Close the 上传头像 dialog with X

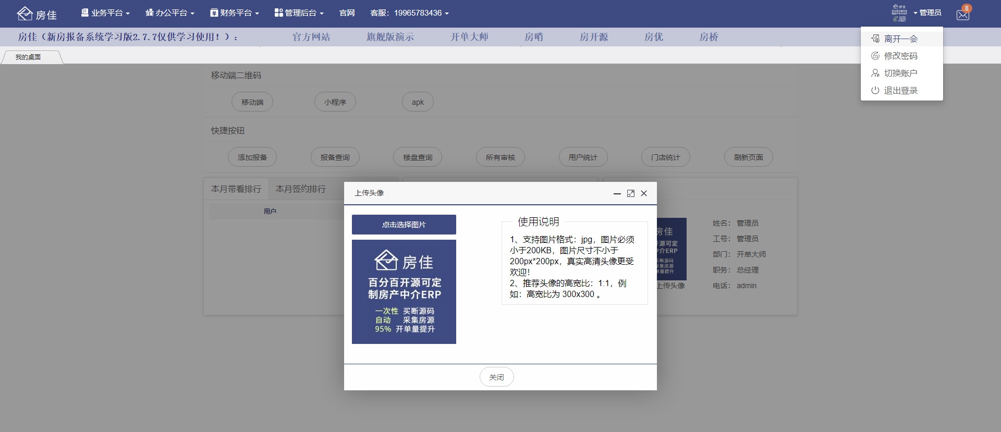point(644,193)
